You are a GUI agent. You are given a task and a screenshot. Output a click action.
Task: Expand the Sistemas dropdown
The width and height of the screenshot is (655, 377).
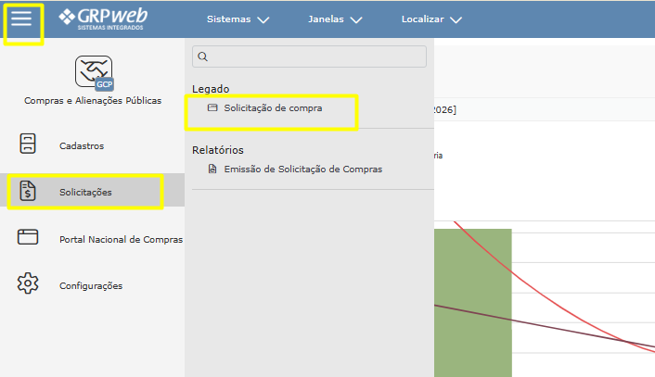238,19
